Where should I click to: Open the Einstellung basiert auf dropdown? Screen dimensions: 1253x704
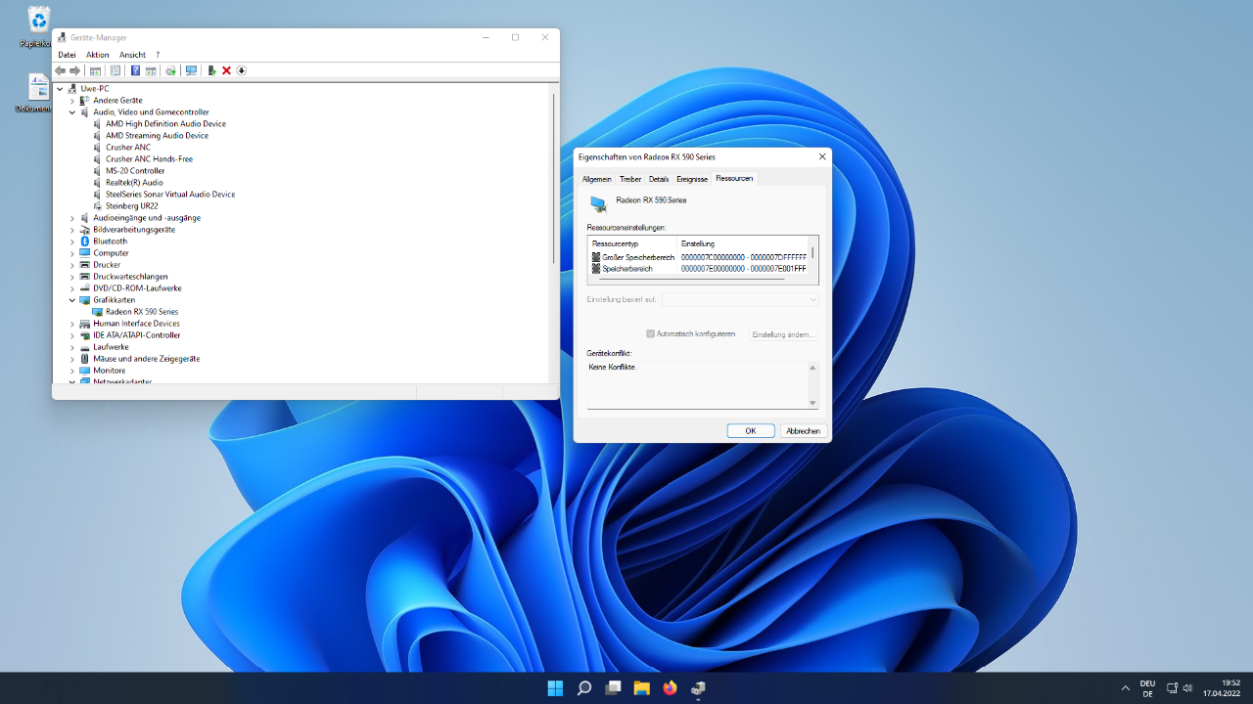(740, 299)
